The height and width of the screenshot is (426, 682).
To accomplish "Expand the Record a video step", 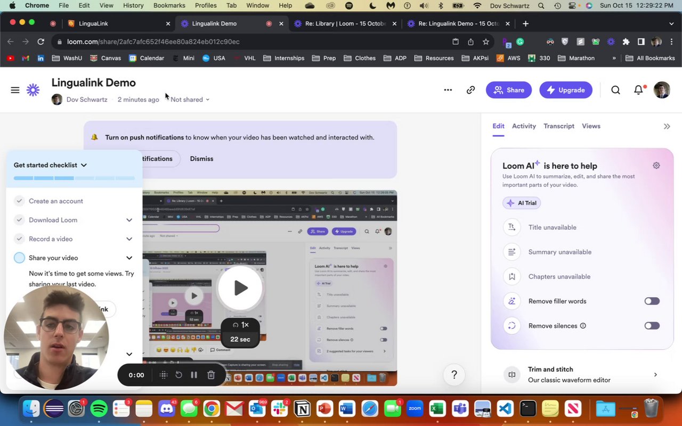I will 129,239.
